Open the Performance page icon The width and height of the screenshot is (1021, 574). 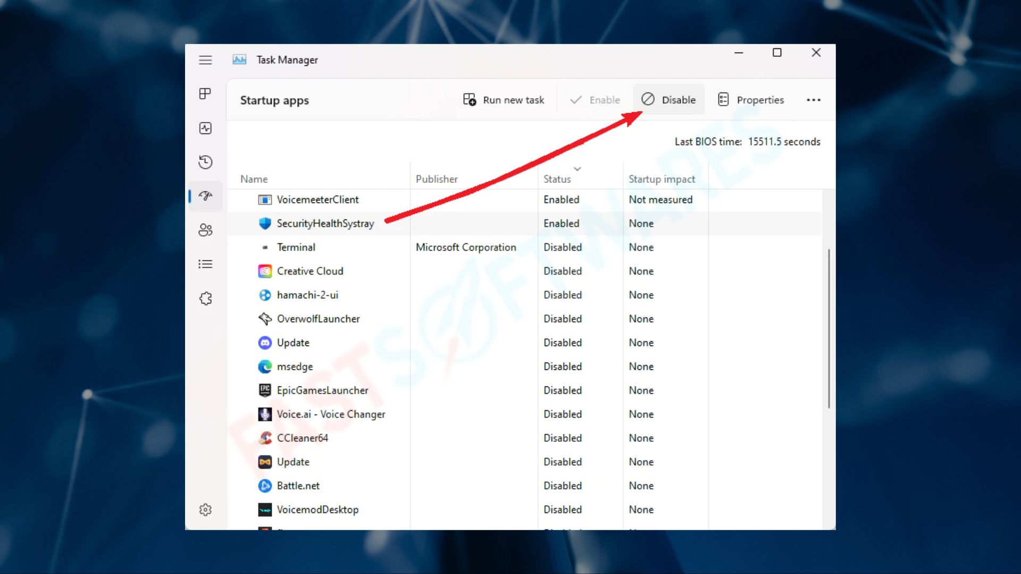click(x=205, y=128)
